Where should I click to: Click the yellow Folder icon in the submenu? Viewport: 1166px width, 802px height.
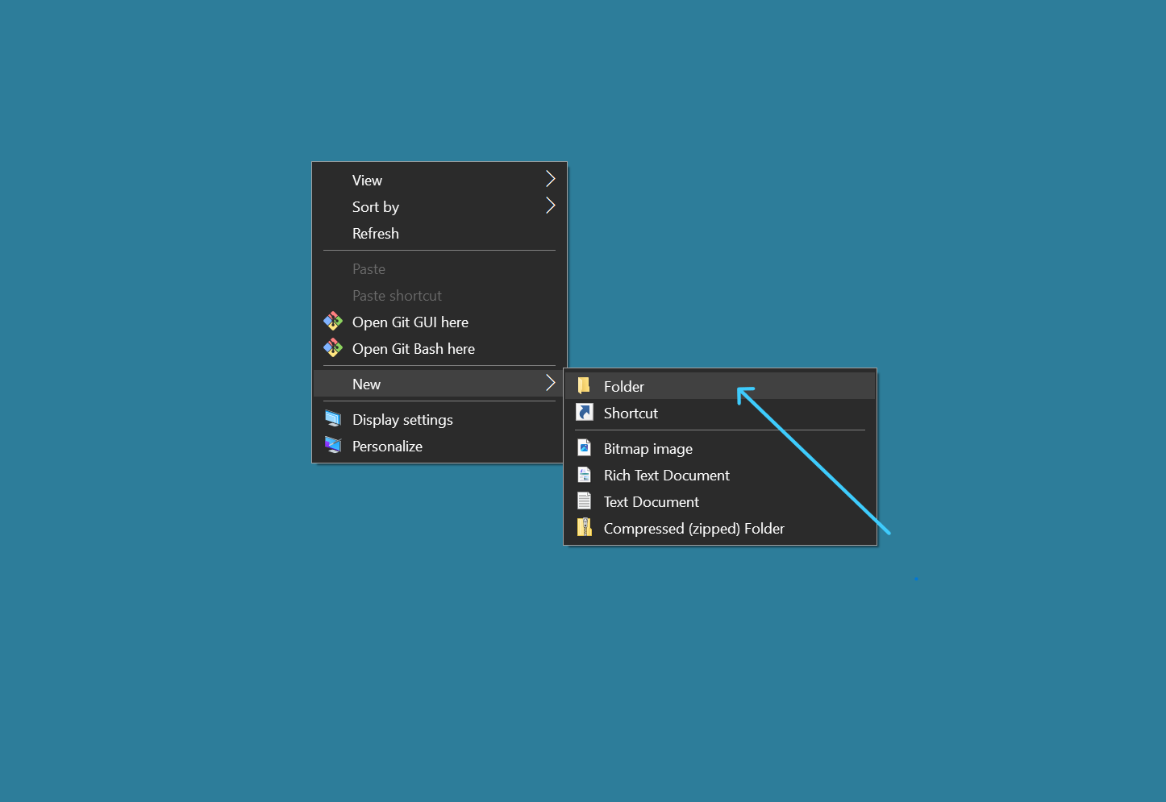click(x=584, y=386)
